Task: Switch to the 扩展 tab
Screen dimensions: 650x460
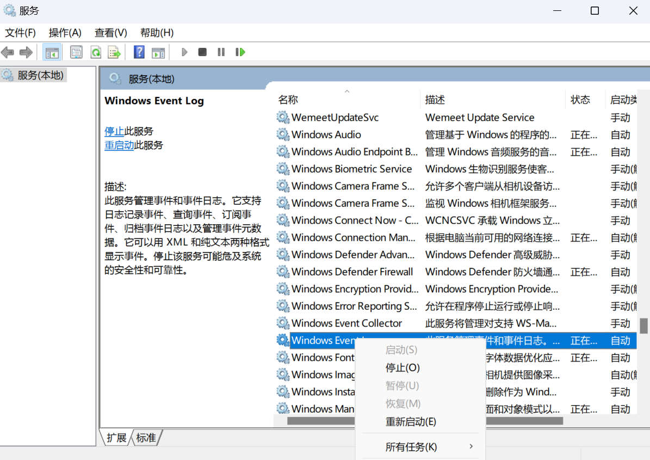Action: coord(116,438)
